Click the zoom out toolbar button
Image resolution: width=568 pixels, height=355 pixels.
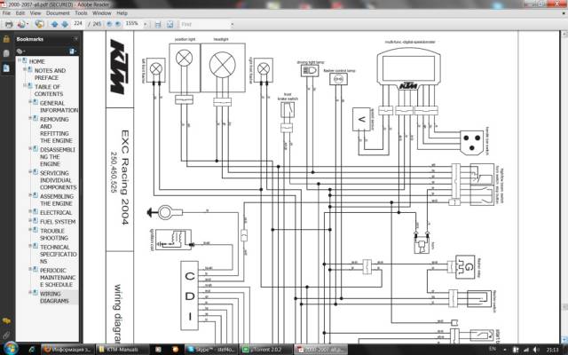click(109, 24)
